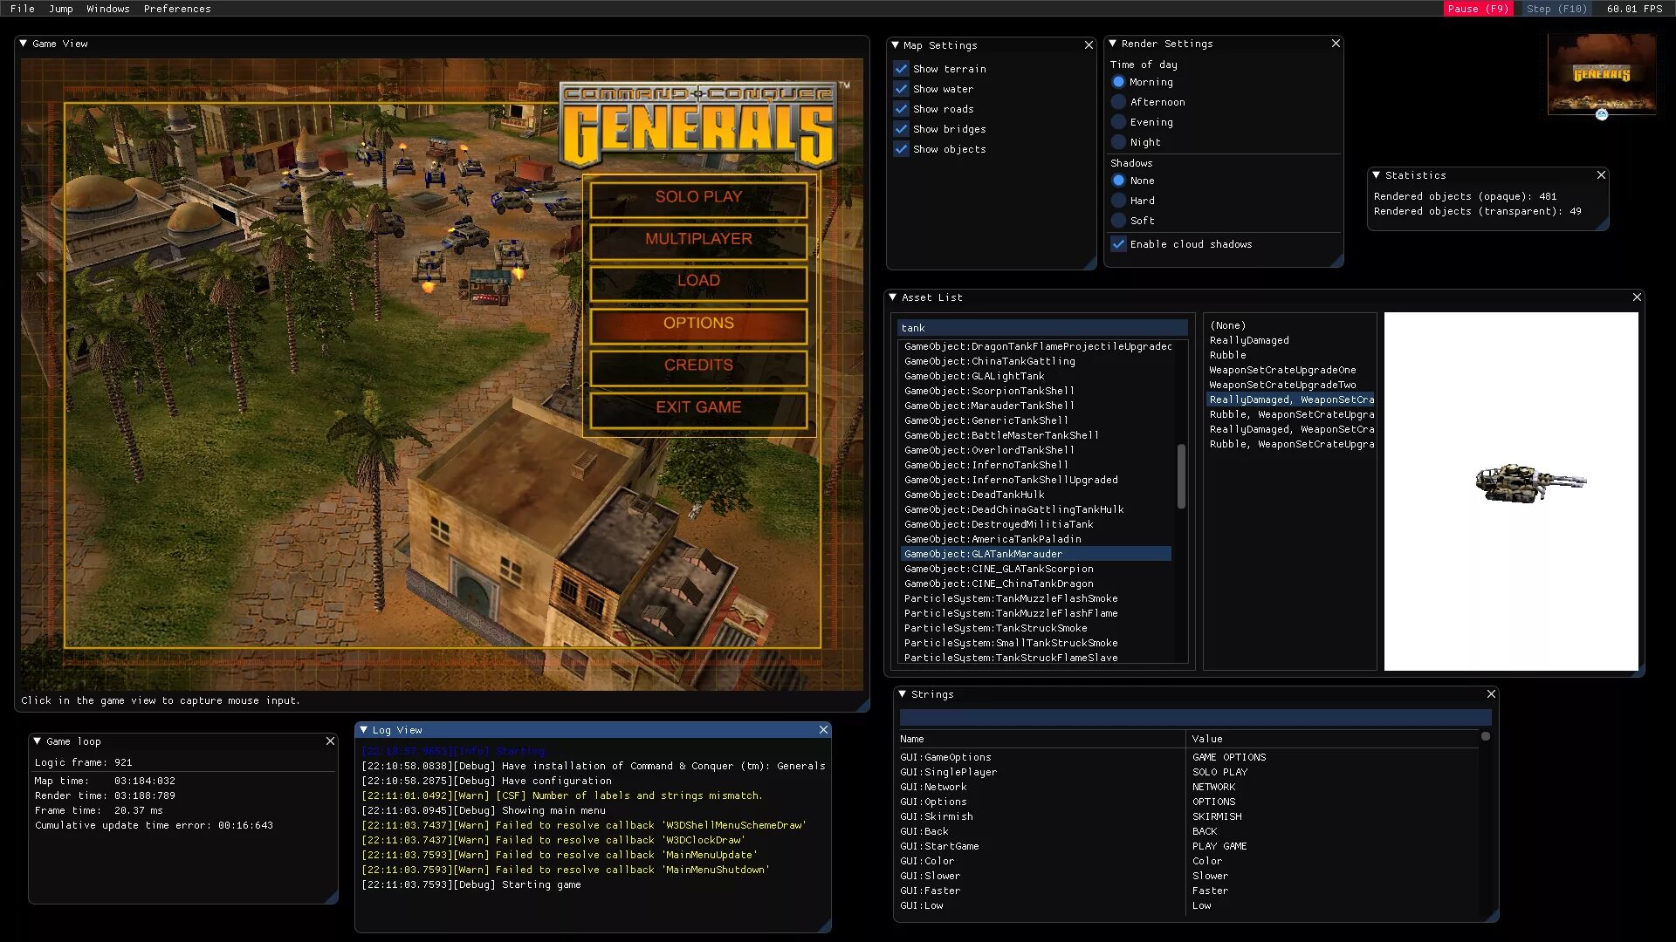Click the Step (F10) button
1676x942 pixels.
[1556, 9]
